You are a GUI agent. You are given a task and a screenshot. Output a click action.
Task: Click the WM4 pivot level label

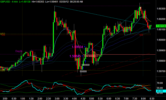[2, 70]
